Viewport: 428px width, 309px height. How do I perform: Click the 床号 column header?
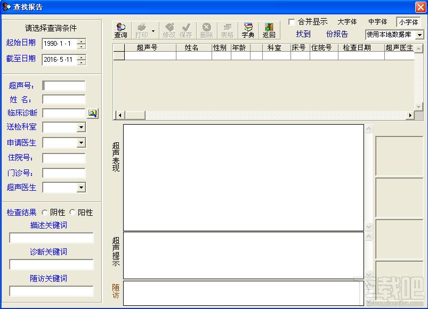click(x=300, y=47)
